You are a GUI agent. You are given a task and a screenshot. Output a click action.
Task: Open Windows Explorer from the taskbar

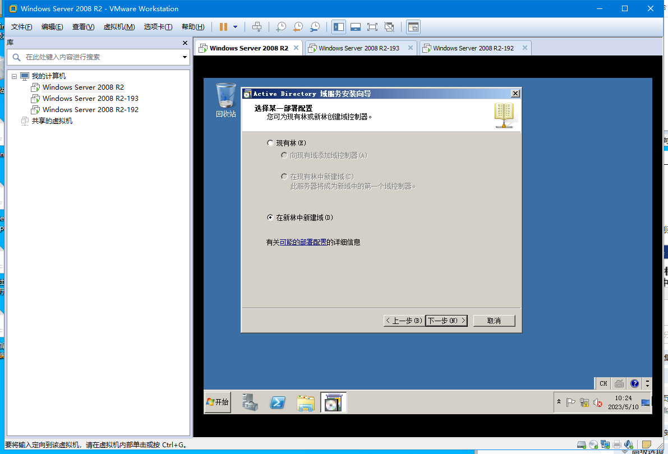point(306,402)
